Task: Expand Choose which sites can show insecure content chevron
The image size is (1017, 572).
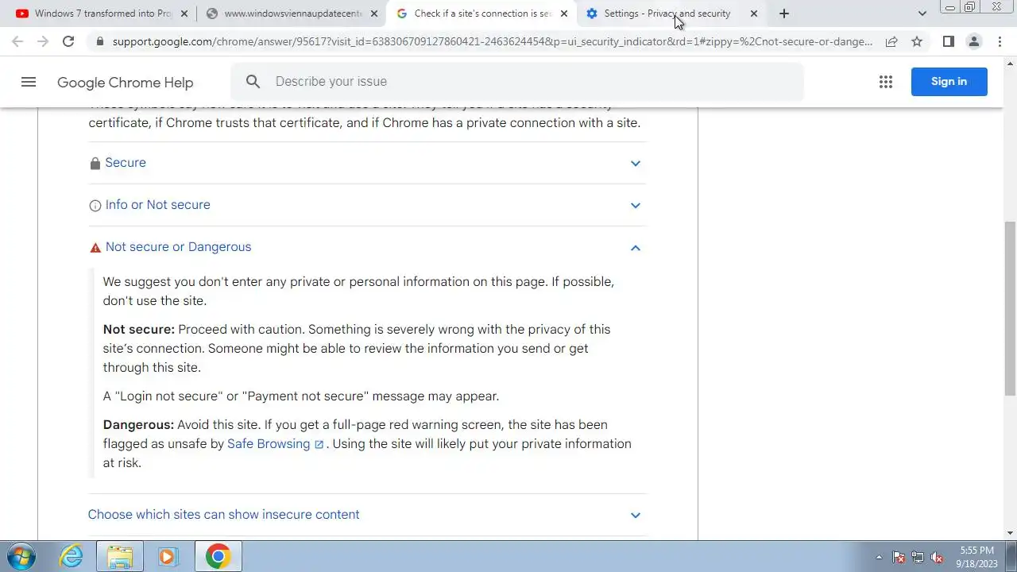Action: 636,515
